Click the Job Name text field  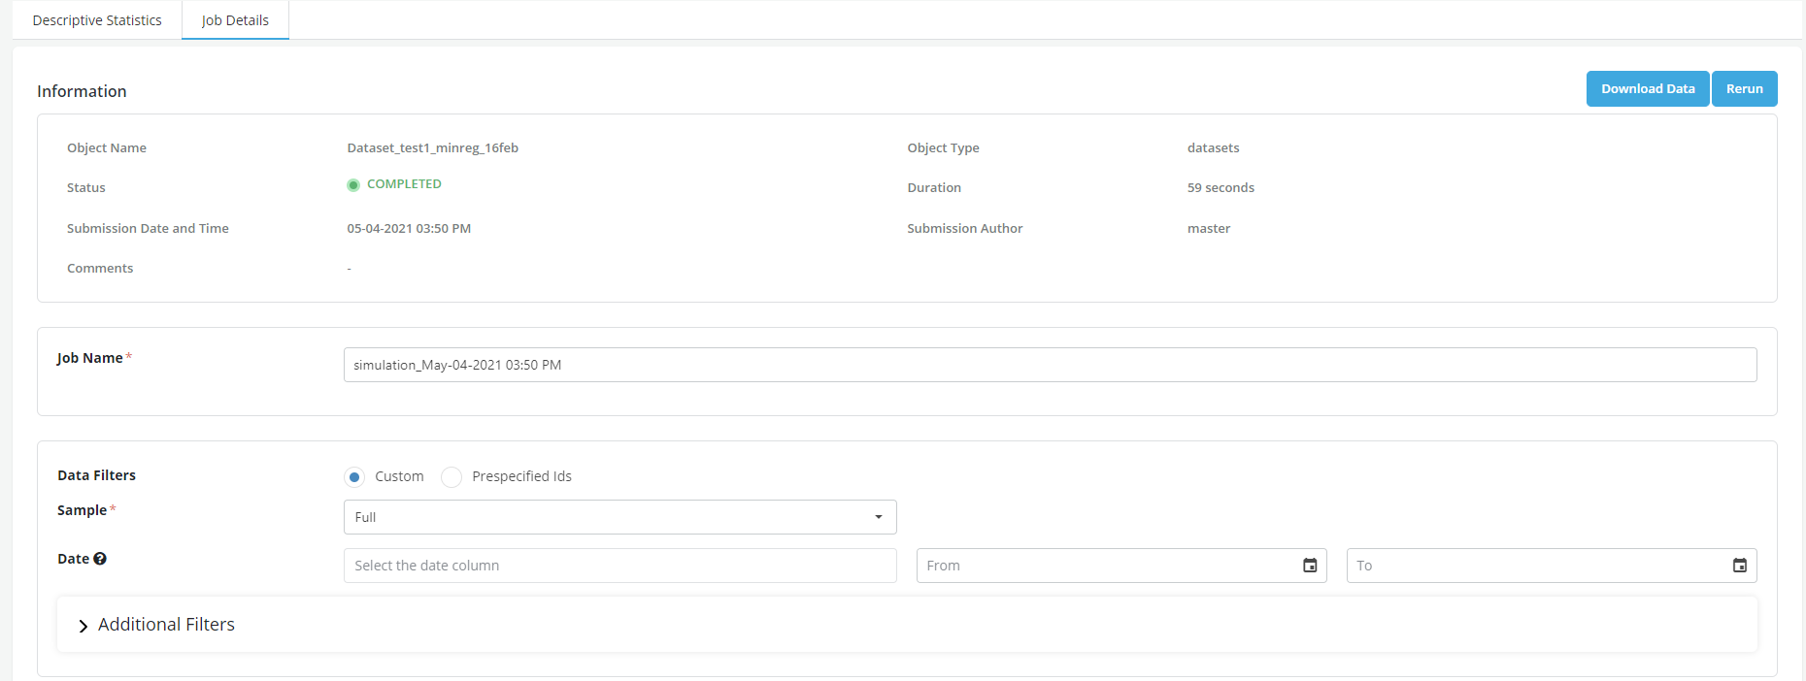point(1049,365)
